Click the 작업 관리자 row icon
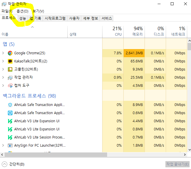This screenshot has height=169, width=191. (x=10, y=78)
